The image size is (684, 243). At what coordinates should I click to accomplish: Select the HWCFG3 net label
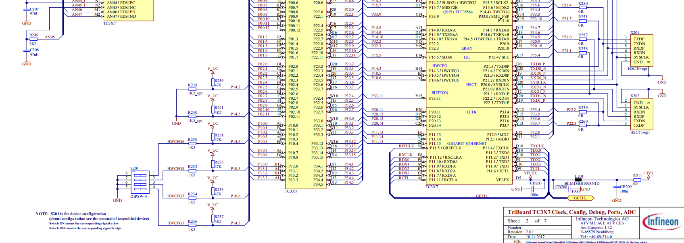(175, 223)
